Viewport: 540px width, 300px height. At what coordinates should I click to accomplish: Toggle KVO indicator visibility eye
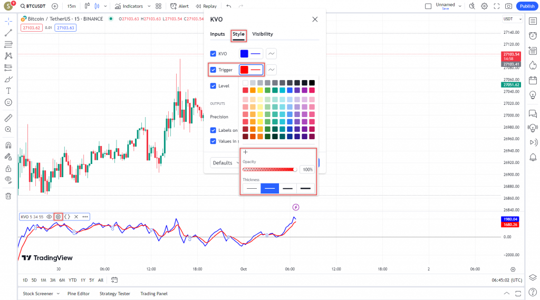point(49,217)
